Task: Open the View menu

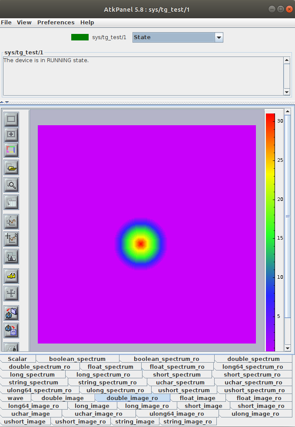Action: click(x=24, y=22)
